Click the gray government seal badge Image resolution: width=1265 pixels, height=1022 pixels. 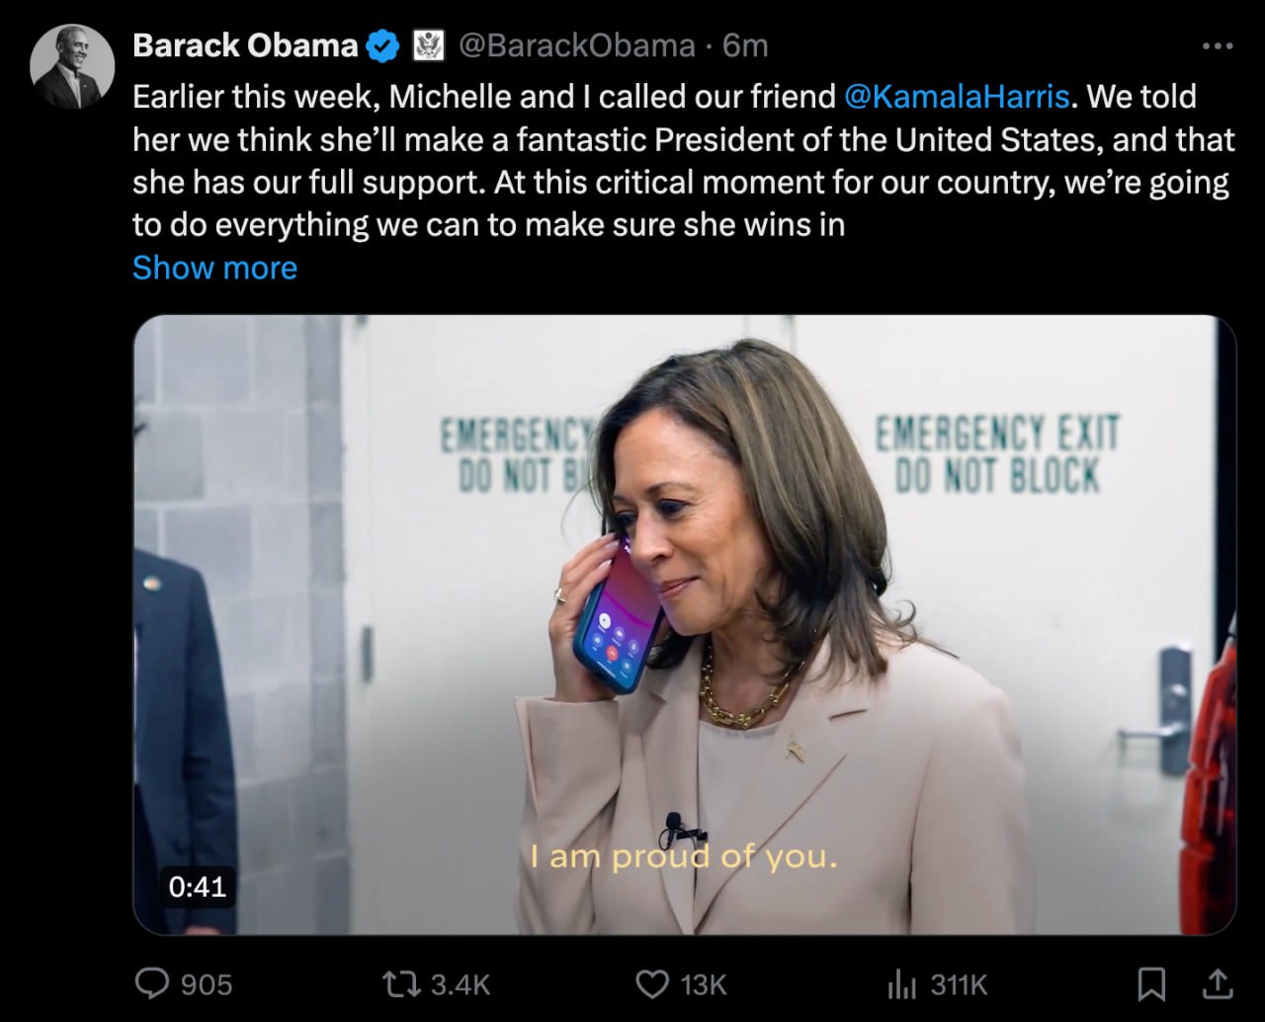(x=428, y=45)
